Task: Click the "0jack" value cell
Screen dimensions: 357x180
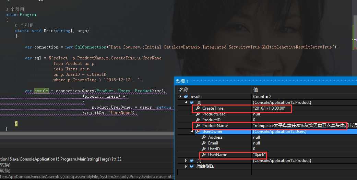Action: [260, 155]
